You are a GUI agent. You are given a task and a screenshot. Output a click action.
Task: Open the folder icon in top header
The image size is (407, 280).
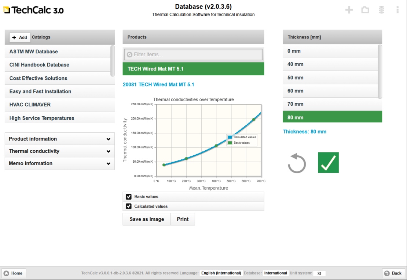pyautogui.click(x=365, y=10)
